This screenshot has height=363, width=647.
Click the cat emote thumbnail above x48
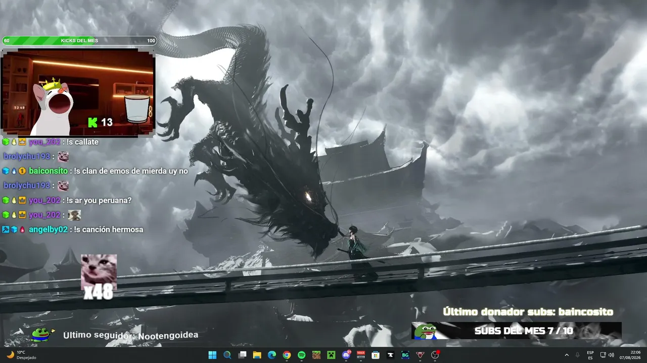pyautogui.click(x=99, y=271)
